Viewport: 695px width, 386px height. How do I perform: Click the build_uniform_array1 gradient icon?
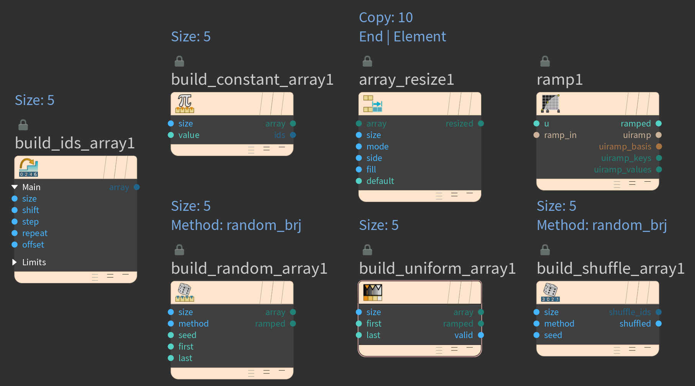click(x=373, y=292)
